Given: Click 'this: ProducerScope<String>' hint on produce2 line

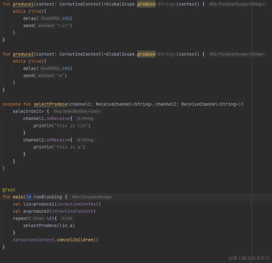Looking at the screenshot, I should point(237,54).
